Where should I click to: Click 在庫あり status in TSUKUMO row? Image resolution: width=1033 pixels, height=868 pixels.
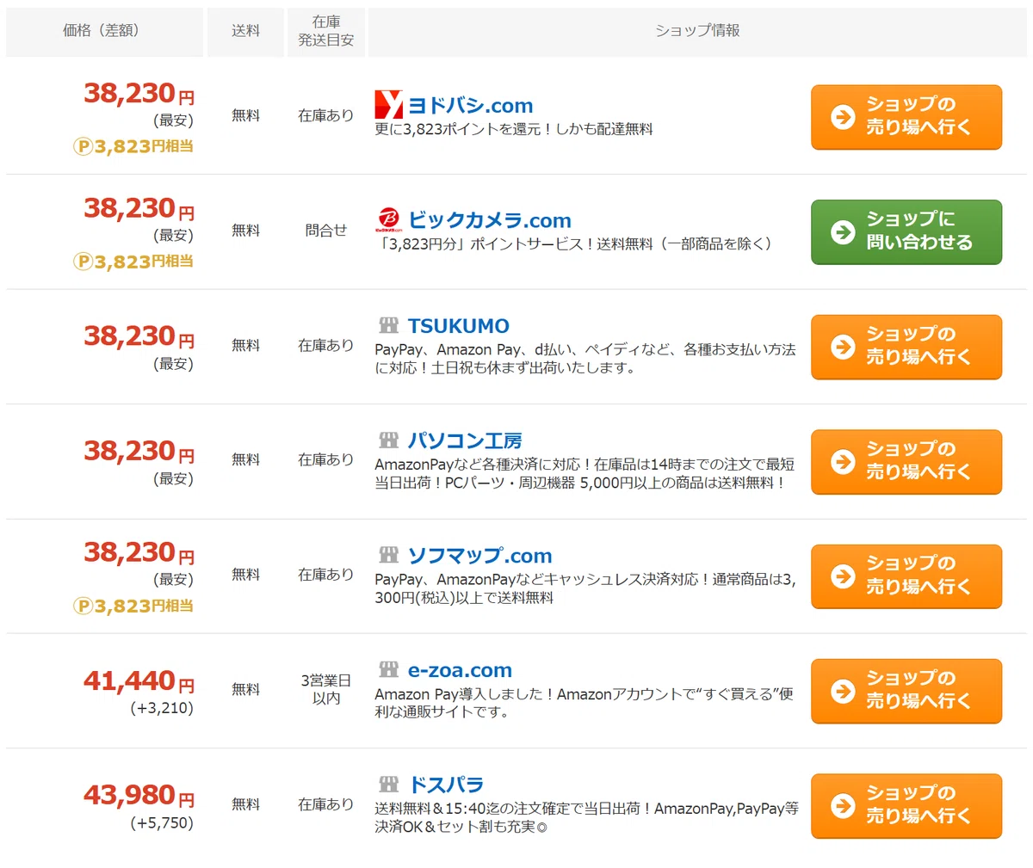click(x=326, y=345)
